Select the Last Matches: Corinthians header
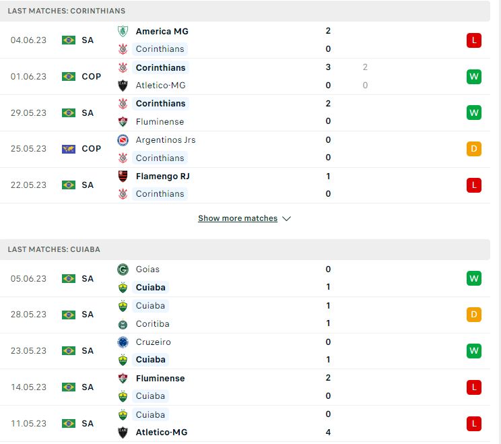This screenshot has height=444, width=501. click(244, 11)
